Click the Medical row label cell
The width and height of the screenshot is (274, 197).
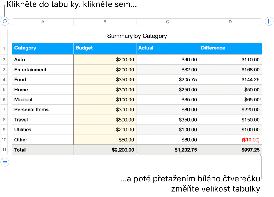24,100
